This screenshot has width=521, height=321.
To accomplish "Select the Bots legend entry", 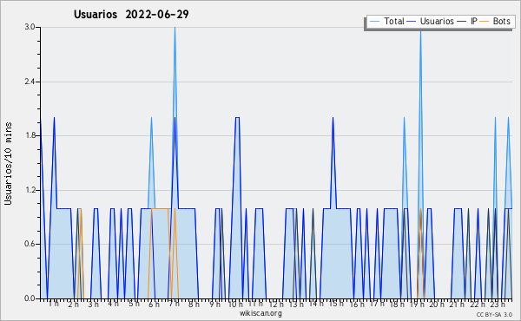I will (495, 21).
